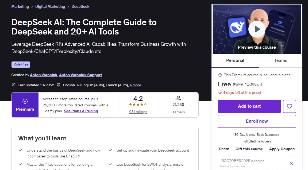Click the learners people icon
Image resolution: width=308 pixels, height=170 pixels.
pyautogui.click(x=178, y=98)
